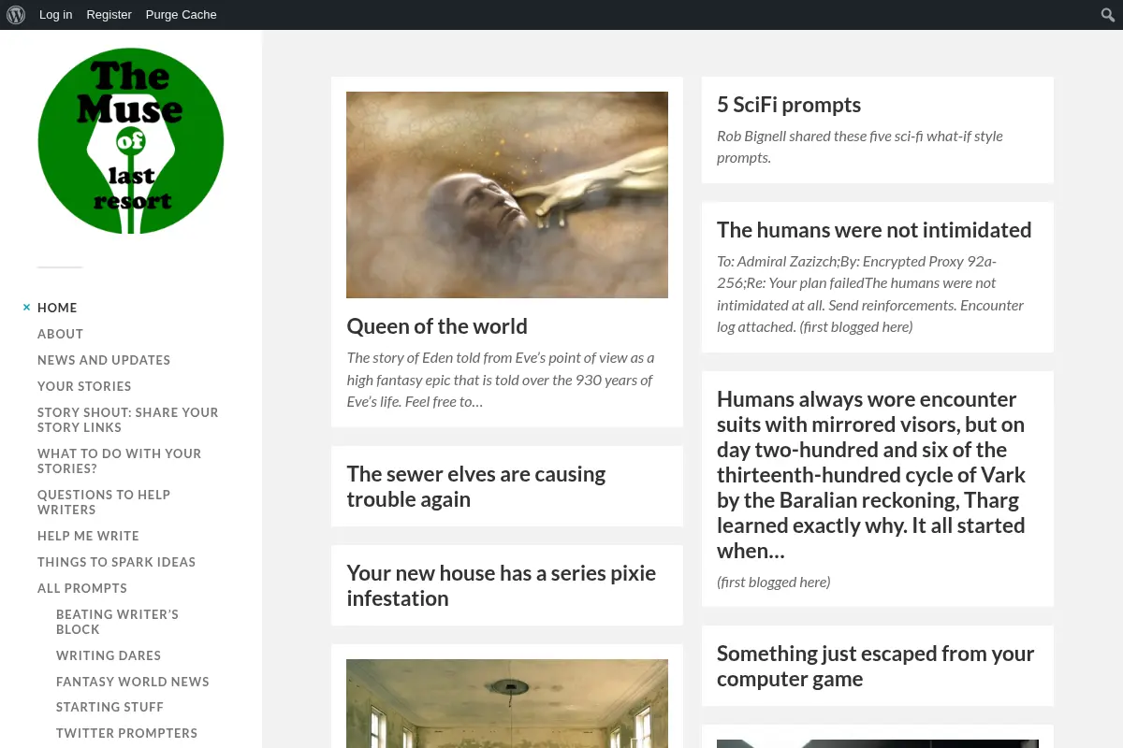Open NEWS AND UPDATES menu item

pos(104,360)
